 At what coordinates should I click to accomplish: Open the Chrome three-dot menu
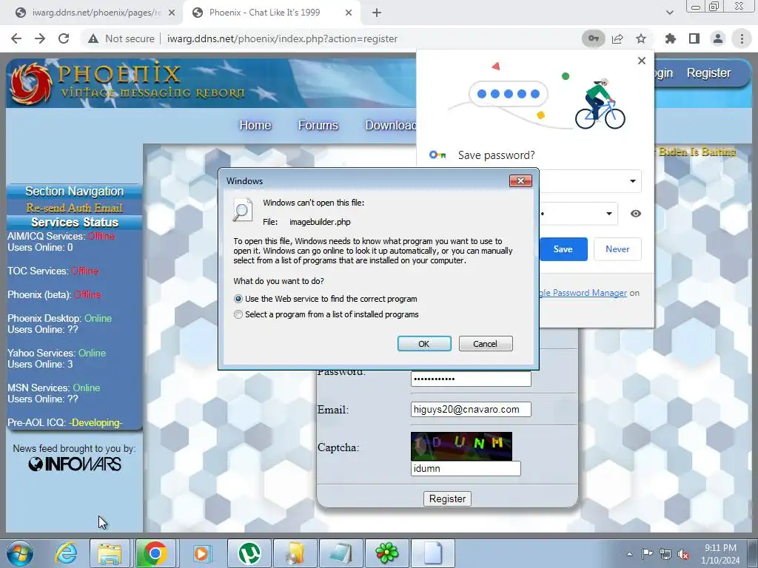742,38
